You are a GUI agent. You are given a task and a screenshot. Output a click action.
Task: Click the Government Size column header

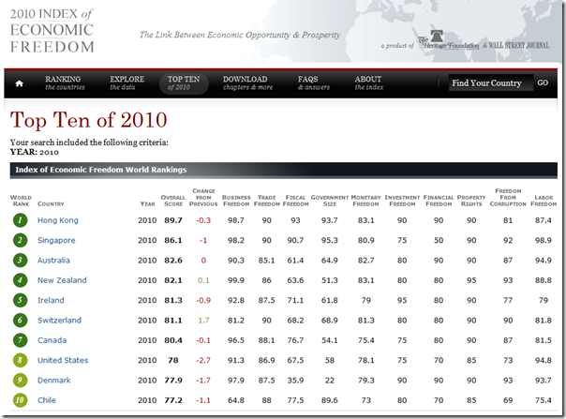pos(330,201)
